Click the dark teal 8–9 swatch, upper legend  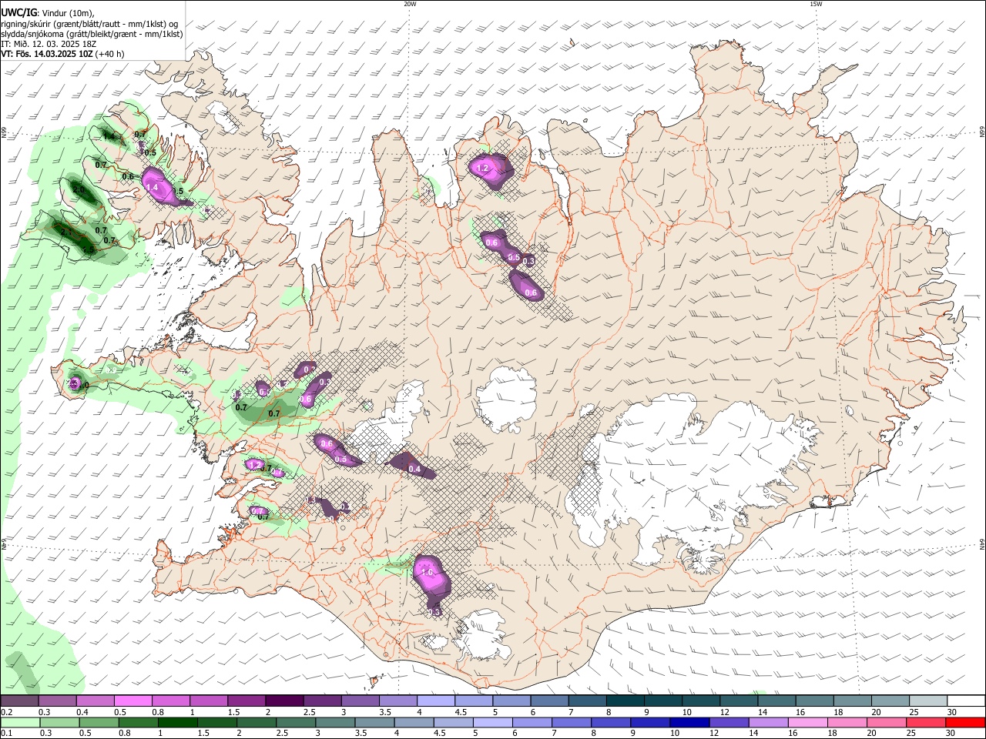click(625, 701)
